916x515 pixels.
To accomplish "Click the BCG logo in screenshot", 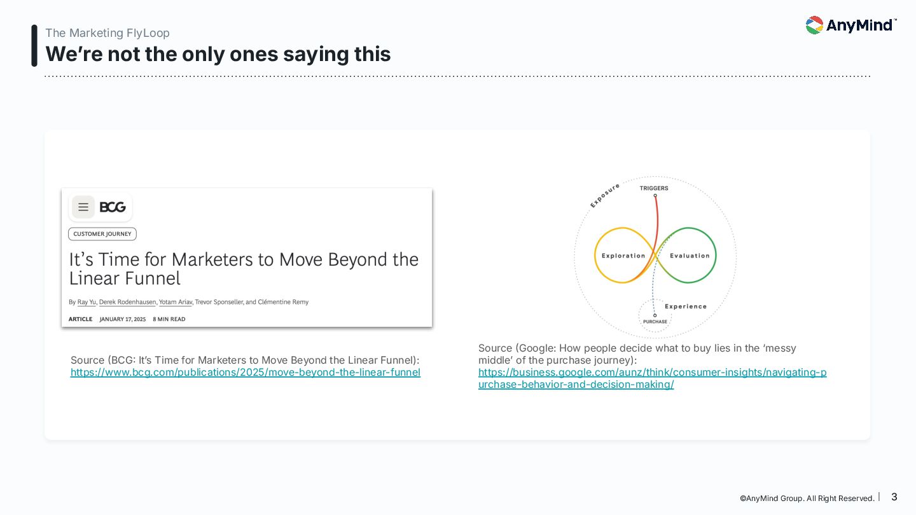I will (113, 207).
